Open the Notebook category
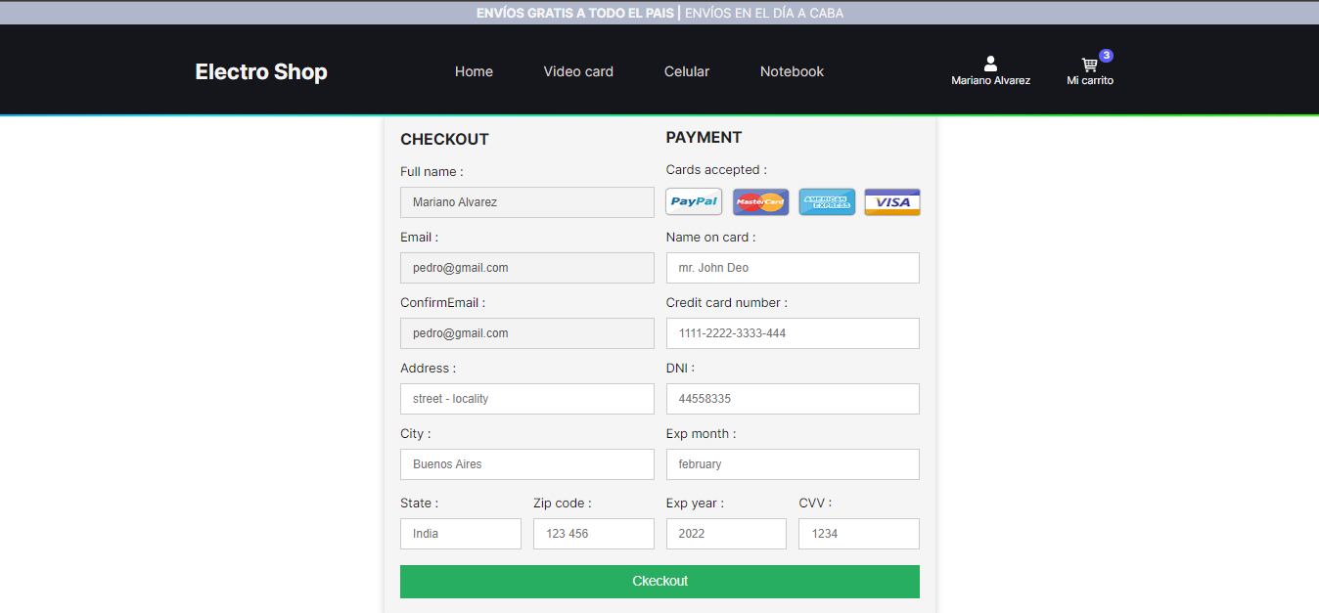Viewport: 1319px width, 613px height. click(792, 71)
